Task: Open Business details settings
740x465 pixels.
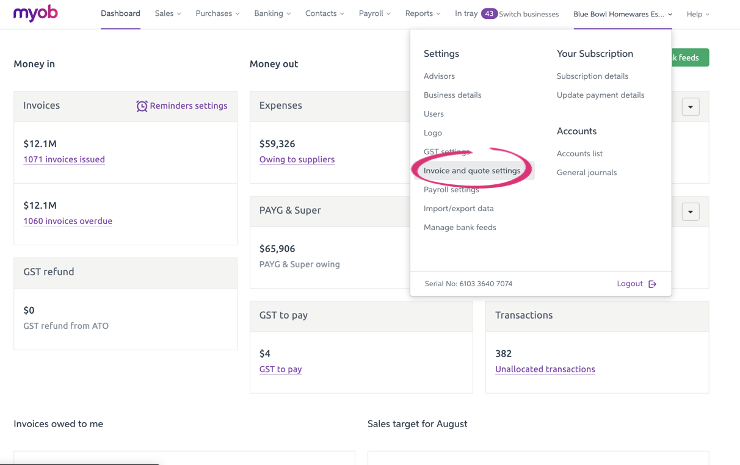Action: coord(452,95)
